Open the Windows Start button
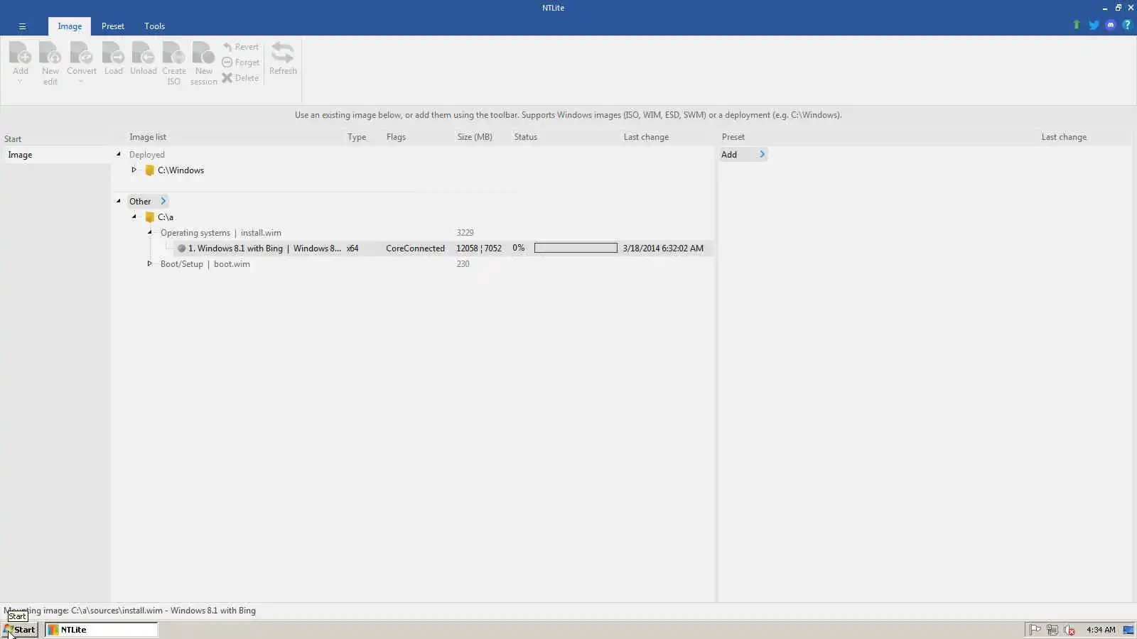 pyautogui.click(x=20, y=630)
